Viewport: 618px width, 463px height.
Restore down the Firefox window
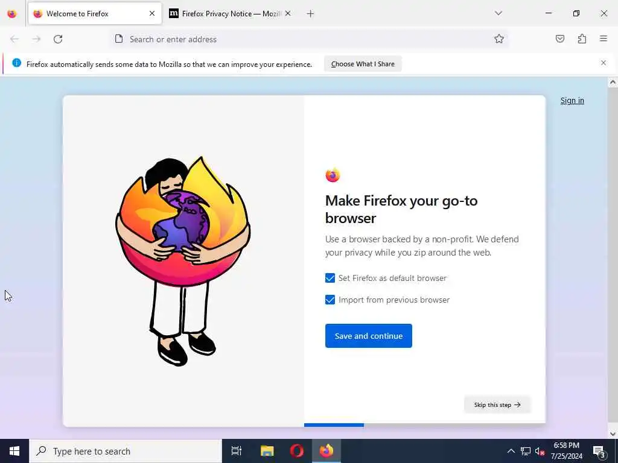click(x=576, y=13)
